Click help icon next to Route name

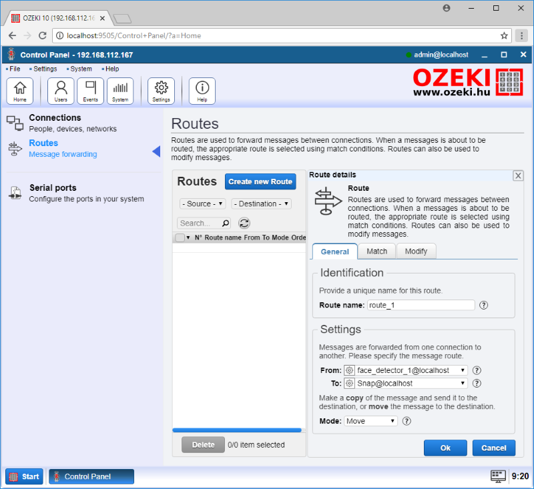click(483, 306)
